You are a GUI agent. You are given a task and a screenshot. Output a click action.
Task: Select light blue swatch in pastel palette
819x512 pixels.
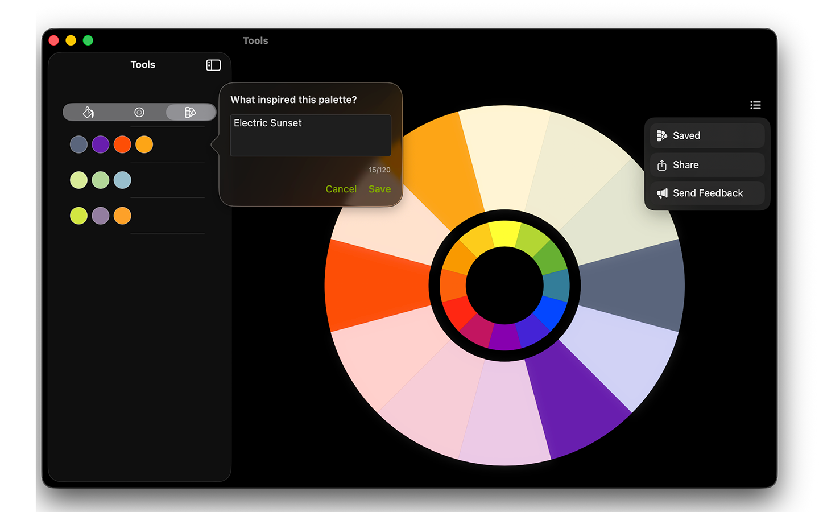click(122, 180)
